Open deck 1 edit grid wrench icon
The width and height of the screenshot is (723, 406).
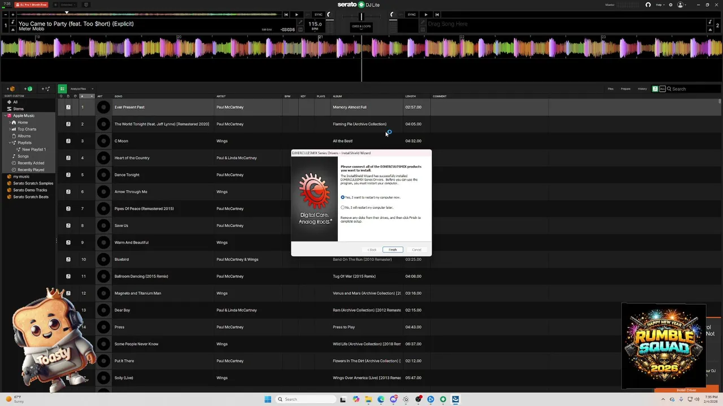300,23
